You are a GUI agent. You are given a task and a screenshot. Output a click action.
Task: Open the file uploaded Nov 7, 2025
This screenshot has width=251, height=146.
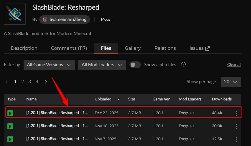click(57, 139)
